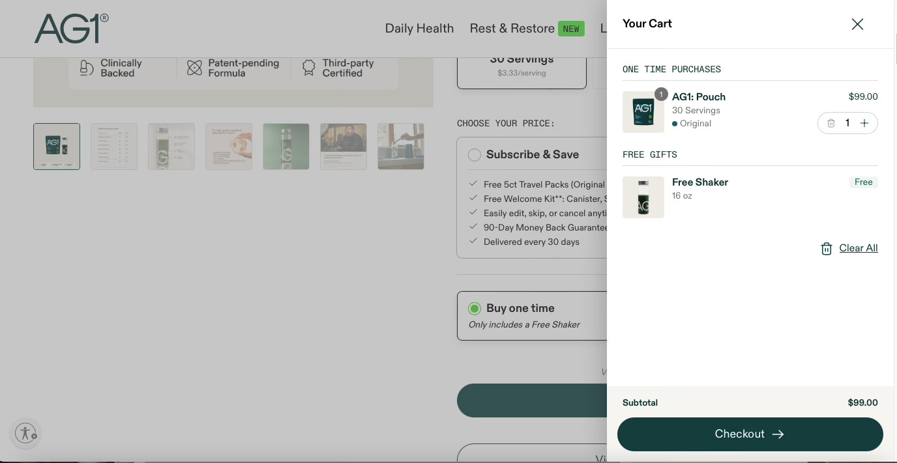The image size is (897, 463).
Task: Click the $3.33/serving price text
Action: click(x=522, y=73)
